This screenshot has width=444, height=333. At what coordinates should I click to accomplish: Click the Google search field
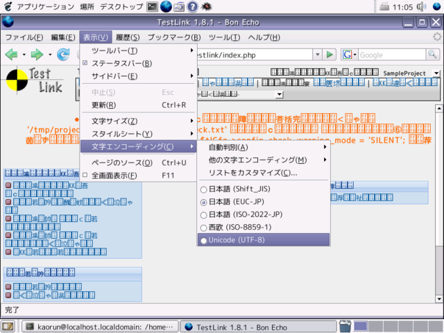392,55
